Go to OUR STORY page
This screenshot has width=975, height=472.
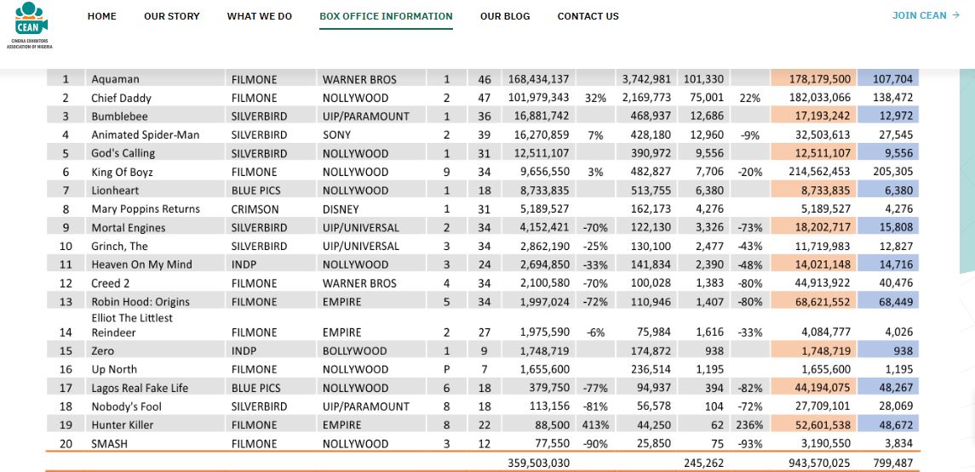coord(172,16)
